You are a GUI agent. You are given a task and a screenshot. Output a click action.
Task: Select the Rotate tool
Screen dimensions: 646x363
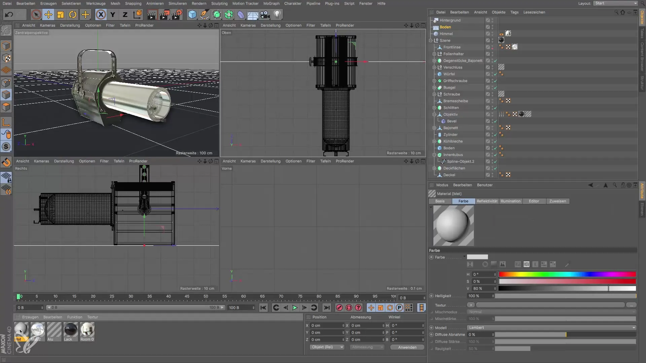coord(73,14)
